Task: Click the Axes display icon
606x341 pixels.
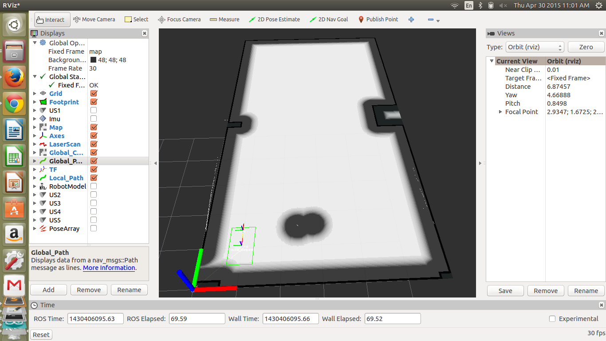Action: point(43,135)
